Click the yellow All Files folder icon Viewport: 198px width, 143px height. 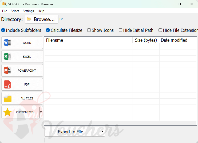tap(7, 98)
